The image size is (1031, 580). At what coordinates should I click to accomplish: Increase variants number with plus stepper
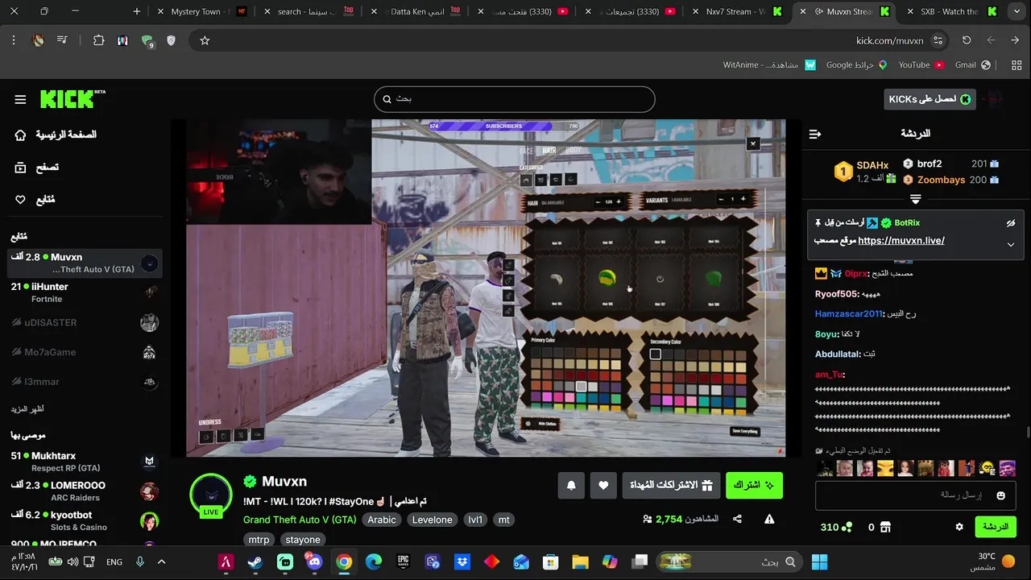[x=743, y=199]
